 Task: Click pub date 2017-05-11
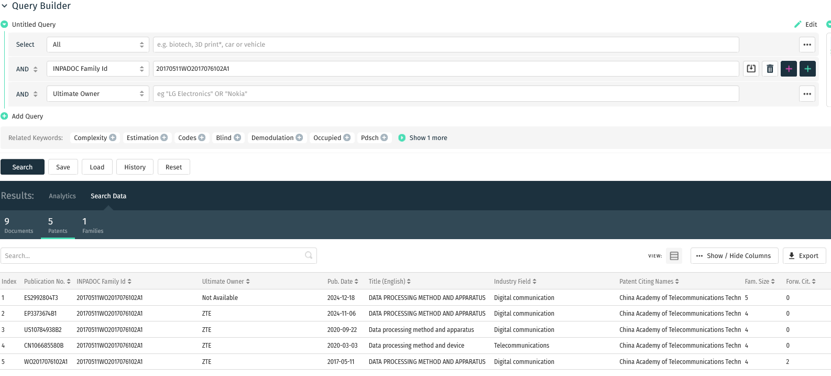341,362
